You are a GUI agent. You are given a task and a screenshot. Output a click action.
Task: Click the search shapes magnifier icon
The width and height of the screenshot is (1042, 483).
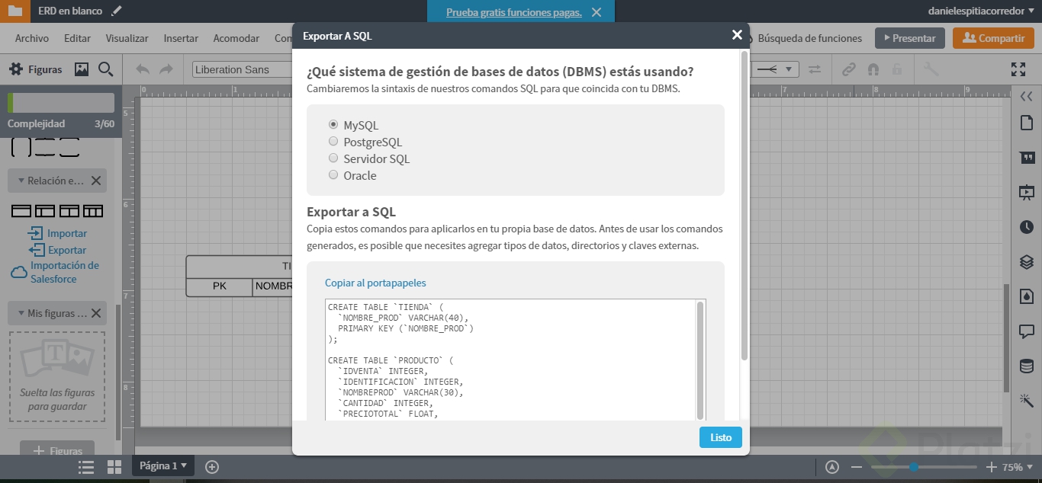106,69
